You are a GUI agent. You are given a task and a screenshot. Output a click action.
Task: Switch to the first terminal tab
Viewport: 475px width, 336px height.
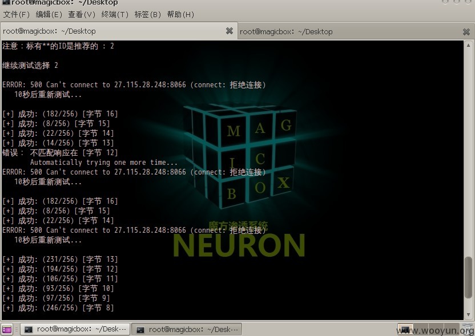click(119, 31)
